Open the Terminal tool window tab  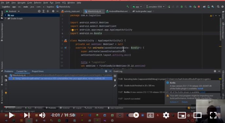pos(64,108)
